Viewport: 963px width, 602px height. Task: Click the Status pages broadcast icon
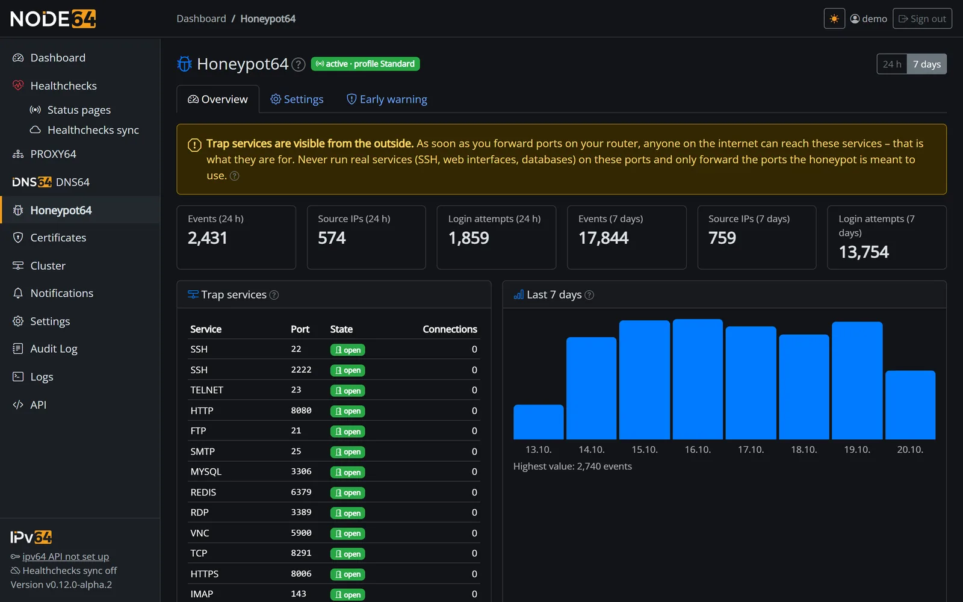tap(36, 110)
